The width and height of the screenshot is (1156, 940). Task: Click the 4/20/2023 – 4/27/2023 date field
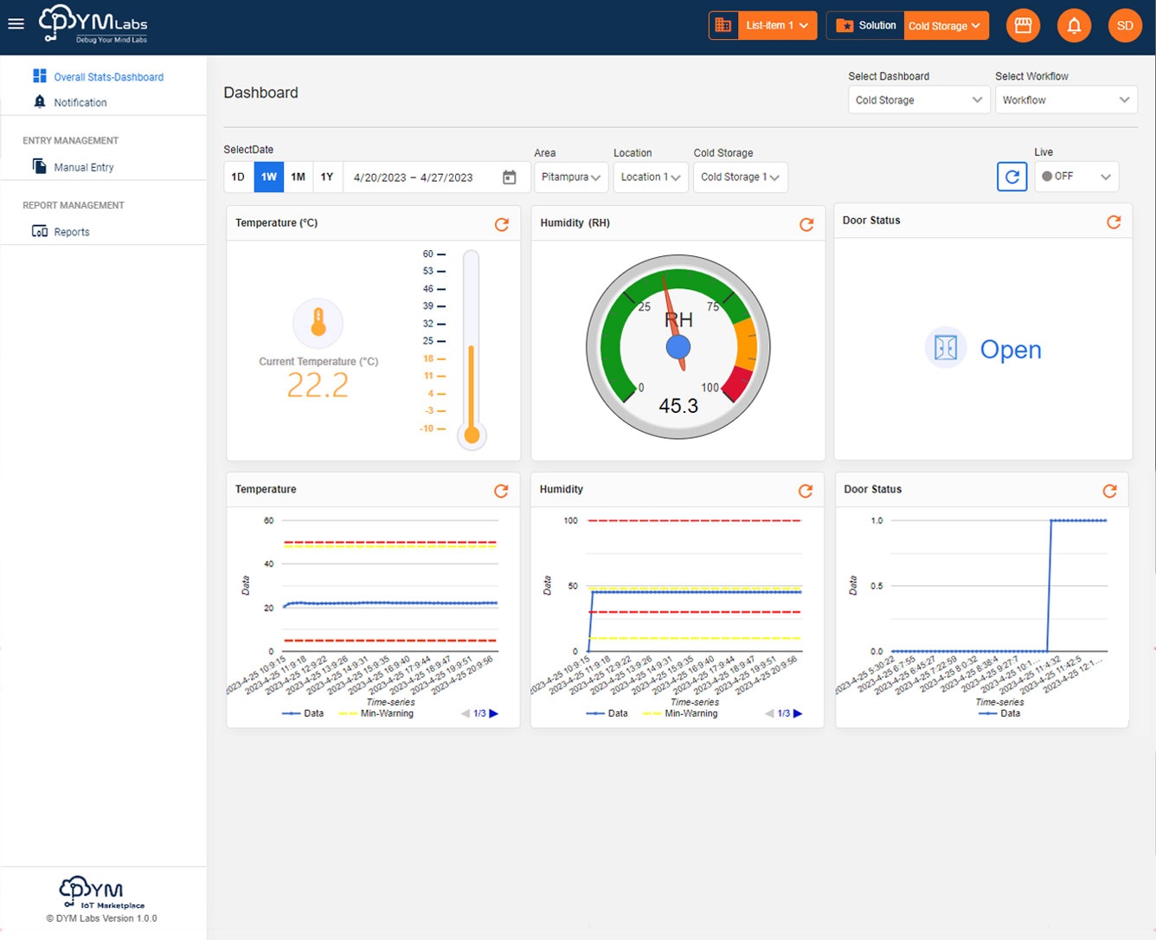click(x=437, y=177)
